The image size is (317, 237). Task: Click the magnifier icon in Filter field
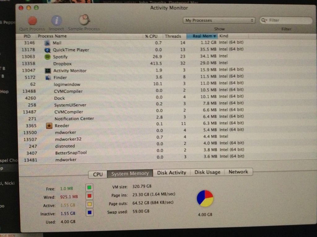tap(264, 20)
